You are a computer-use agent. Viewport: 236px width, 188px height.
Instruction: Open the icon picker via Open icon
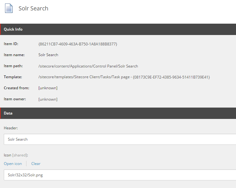pyautogui.click(x=13, y=164)
